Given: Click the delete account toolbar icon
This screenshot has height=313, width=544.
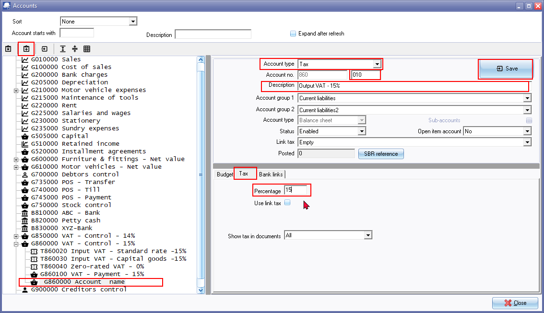Looking at the screenshot, I should click(x=8, y=49).
